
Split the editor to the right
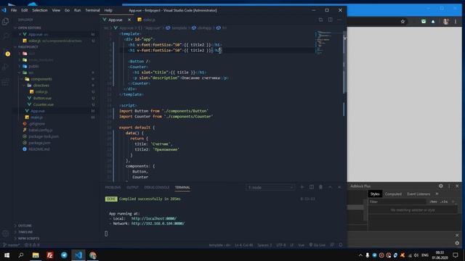[x=330, y=20]
